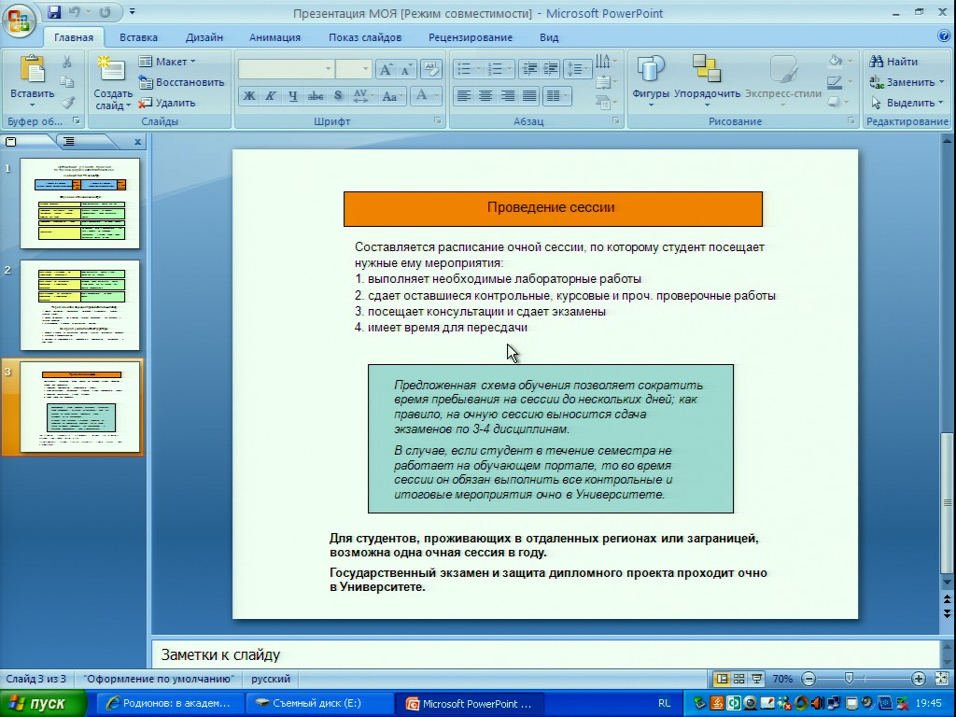The image size is (956, 717).
Task: Increase the list indent level
Action: click(550, 69)
